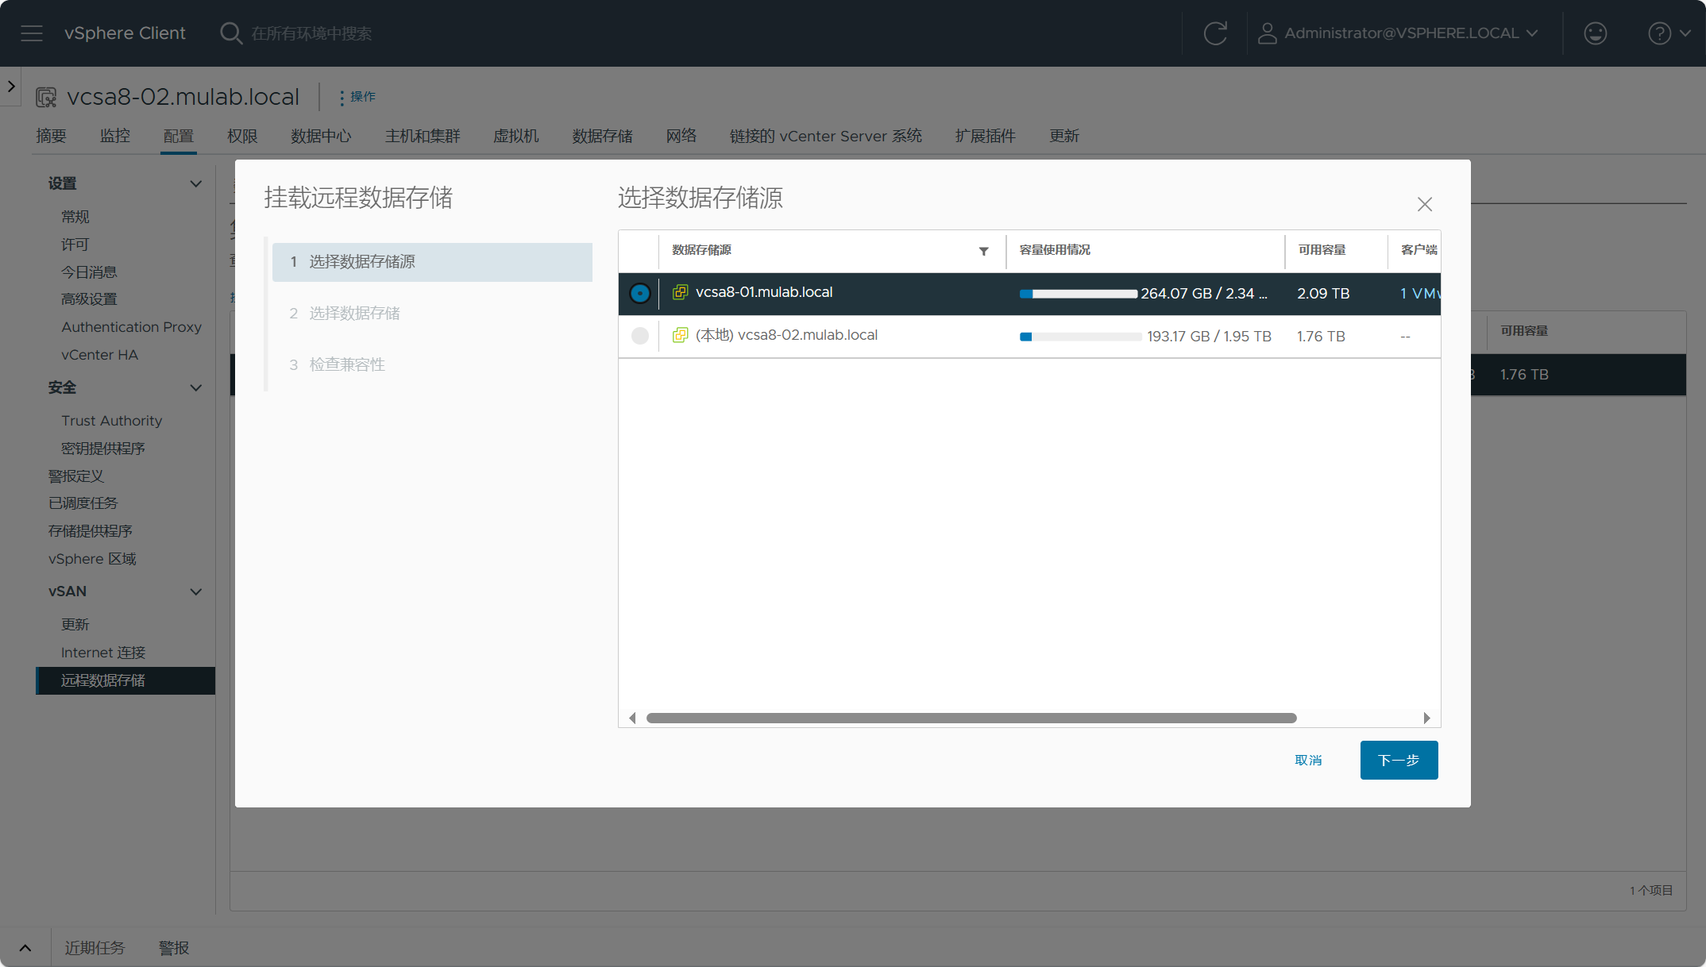Collapse the vSAN section
The width and height of the screenshot is (1706, 967).
coord(195,591)
